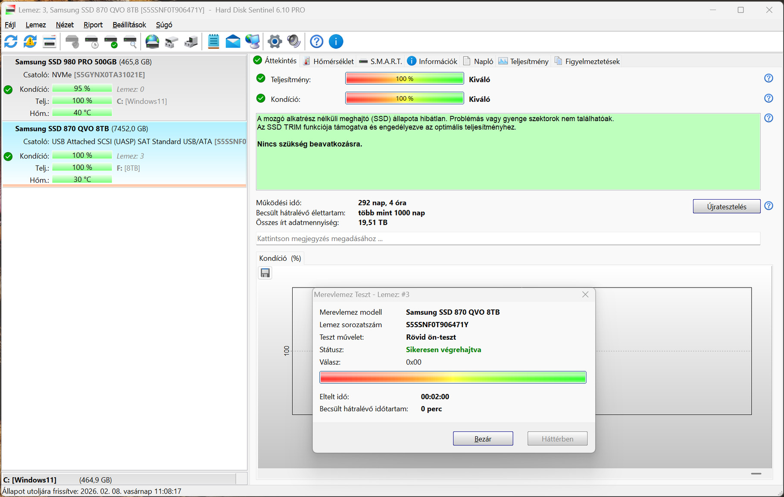Click the 95 % Kondíció bar of 980 PRO
The width and height of the screenshot is (784, 497).
coord(82,88)
